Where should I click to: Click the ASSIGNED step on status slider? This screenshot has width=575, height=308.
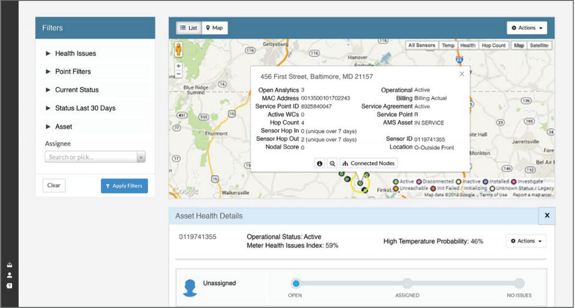click(x=407, y=283)
